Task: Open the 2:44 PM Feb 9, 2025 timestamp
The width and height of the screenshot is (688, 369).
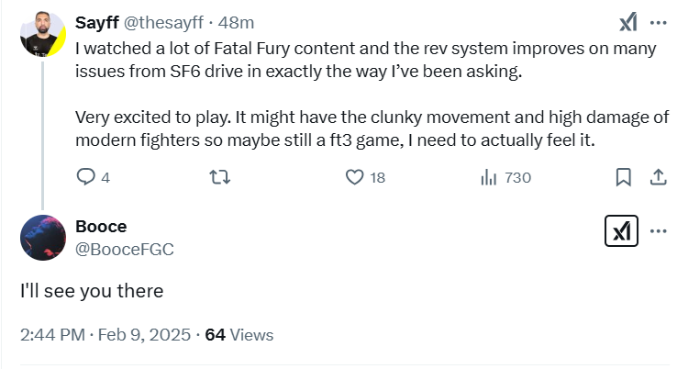Action: click(105, 335)
